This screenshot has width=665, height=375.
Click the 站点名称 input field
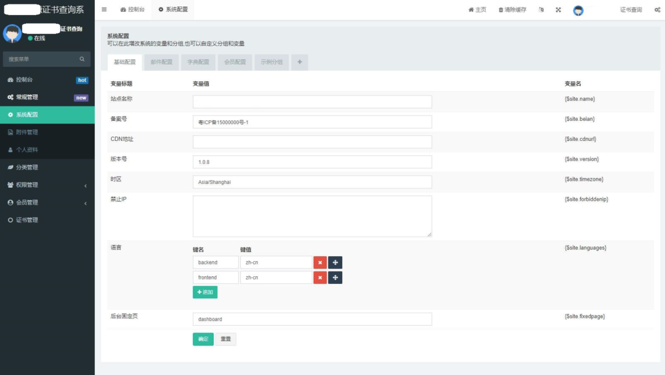[312, 101]
